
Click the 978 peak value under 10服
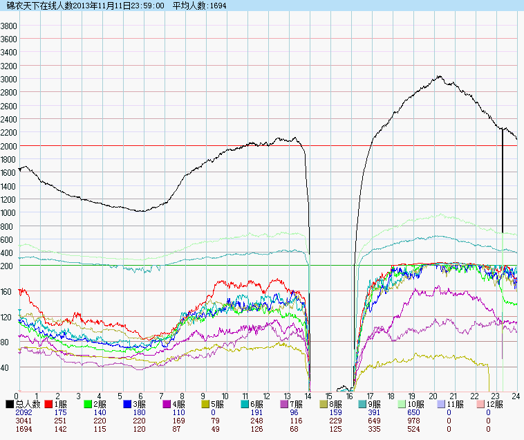(x=415, y=421)
